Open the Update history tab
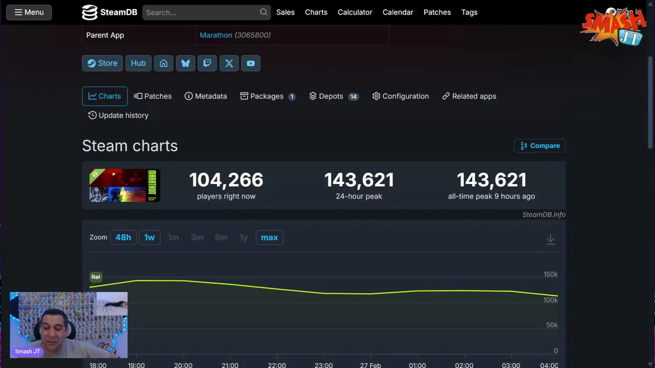The width and height of the screenshot is (655, 368). [118, 116]
